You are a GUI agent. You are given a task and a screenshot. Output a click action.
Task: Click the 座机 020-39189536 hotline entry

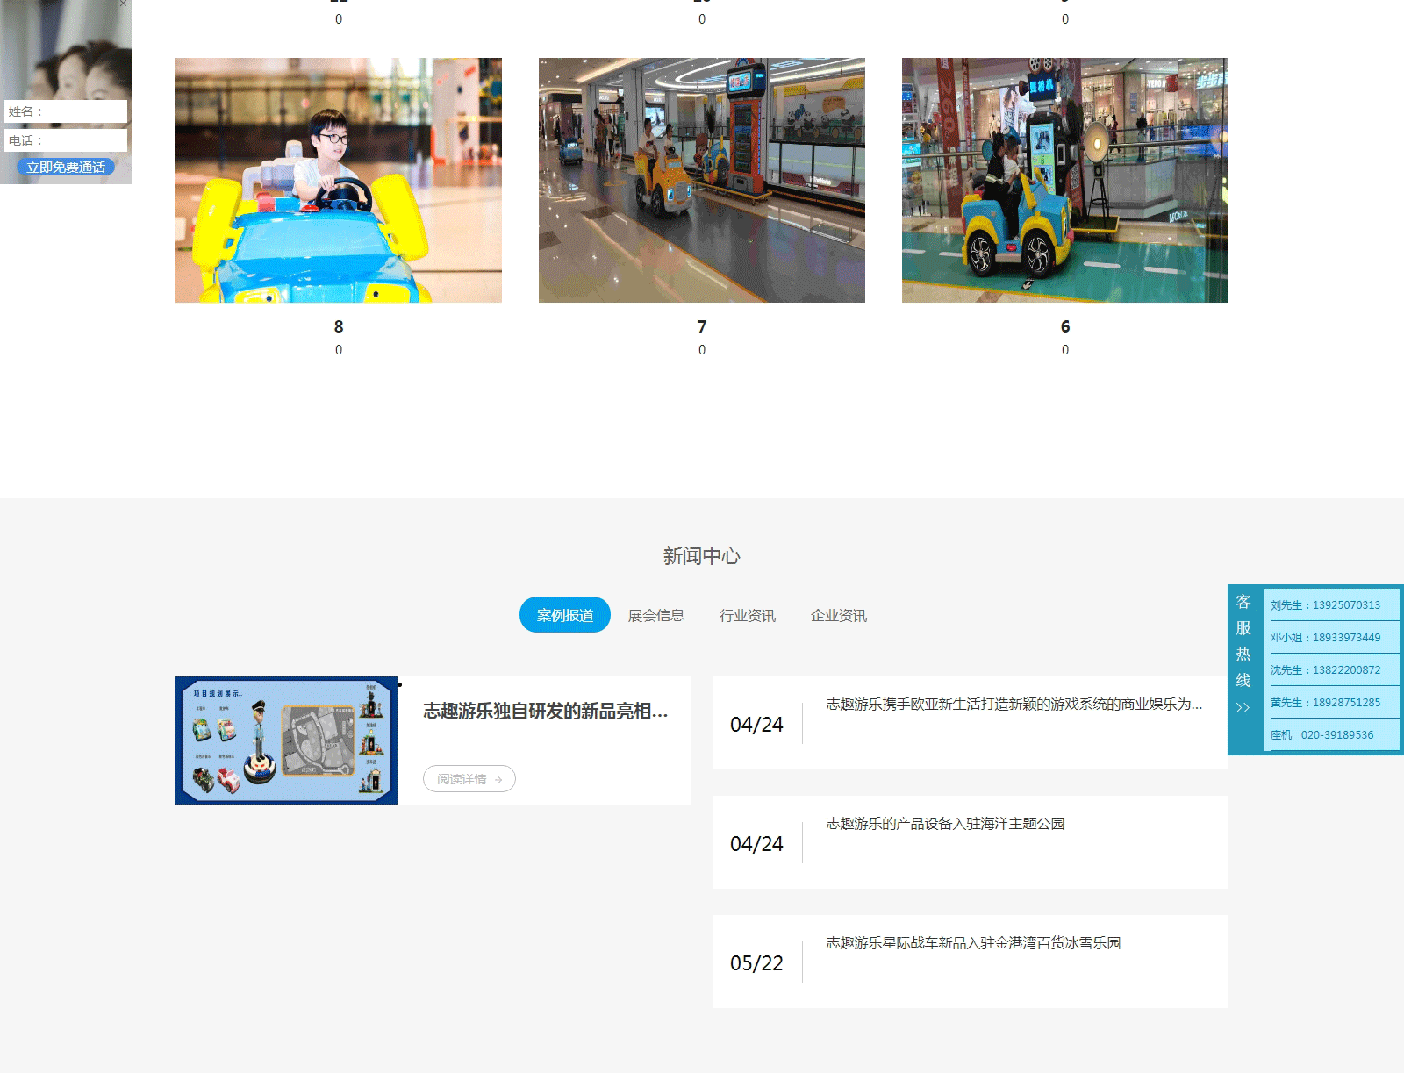pos(1322,735)
